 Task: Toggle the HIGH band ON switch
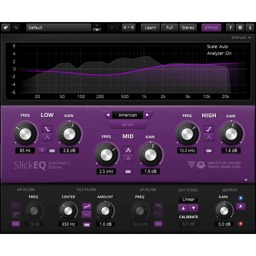click(209, 151)
